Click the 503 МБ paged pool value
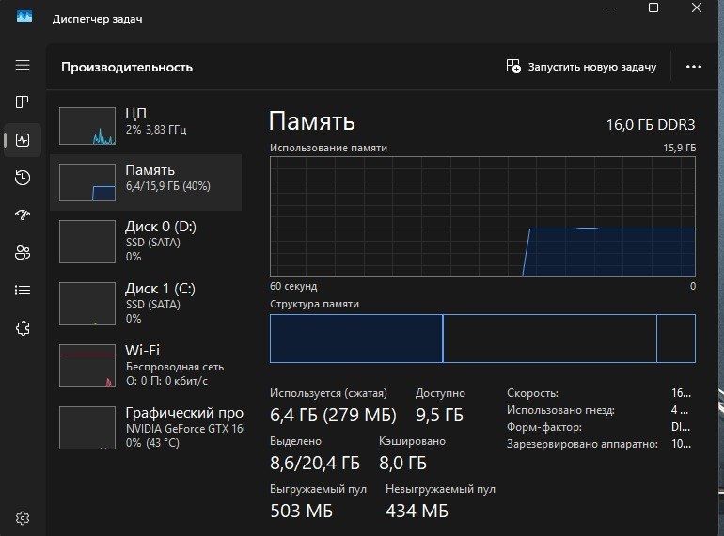 point(302,511)
